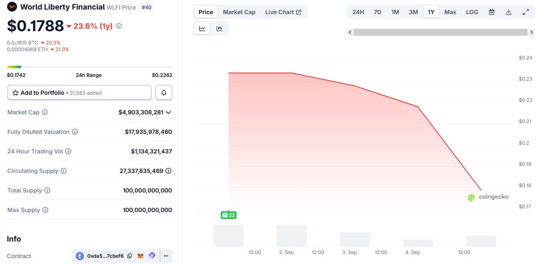
Task: Switch to the Price chart tab
Action: click(x=206, y=12)
